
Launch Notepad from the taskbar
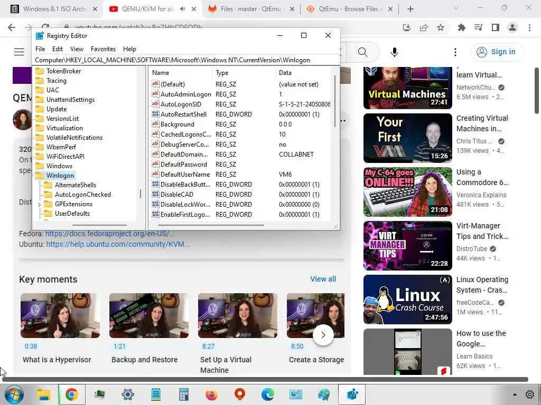click(156, 394)
